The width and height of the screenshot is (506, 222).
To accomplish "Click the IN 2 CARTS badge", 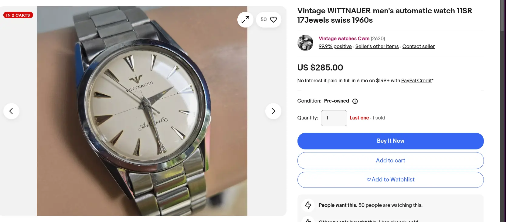I will pos(18,15).
